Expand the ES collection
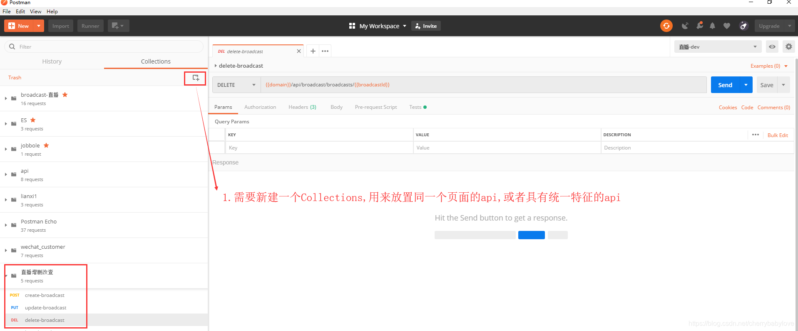Viewport: 798px width, 331px height. click(x=6, y=124)
